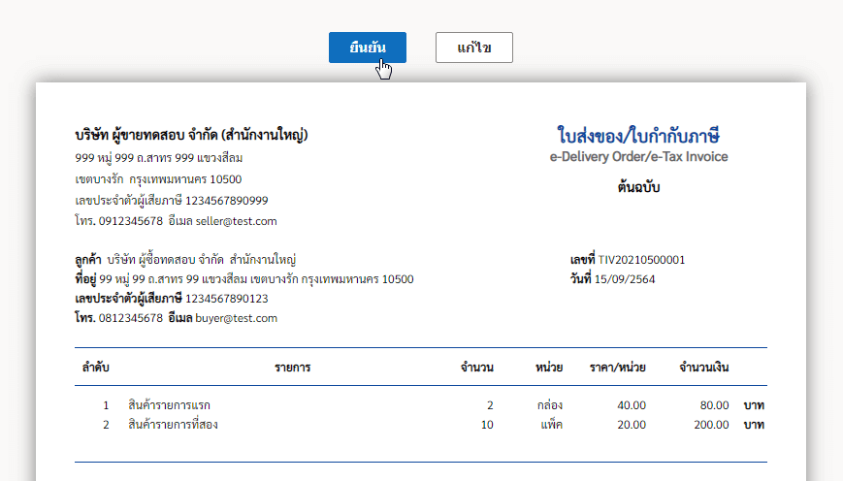Click the e-Delivery Order/e-Tax Invoice subtitle
This screenshot has width=843, height=481.
coord(638,156)
